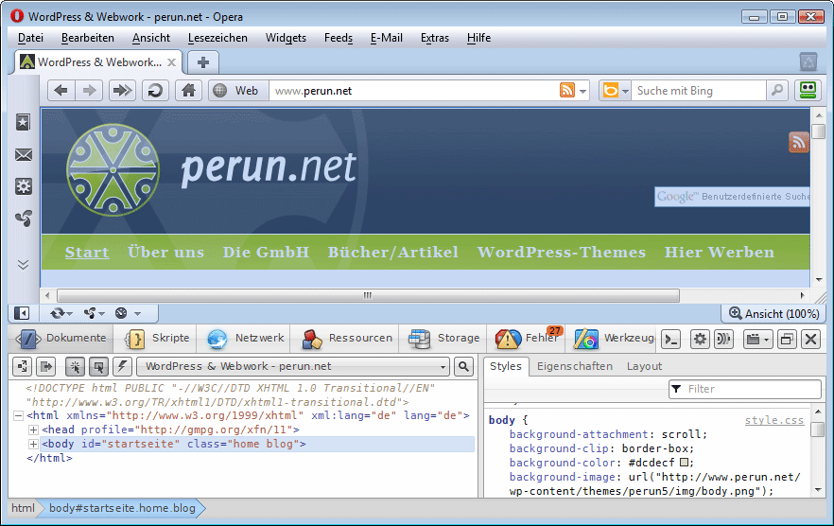Open the Fehler tab with 27 errors
This screenshot has width=834, height=526.
point(528,338)
